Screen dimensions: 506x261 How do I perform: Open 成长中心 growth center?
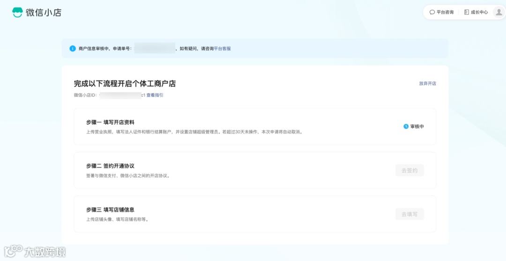pyautogui.click(x=476, y=12)
